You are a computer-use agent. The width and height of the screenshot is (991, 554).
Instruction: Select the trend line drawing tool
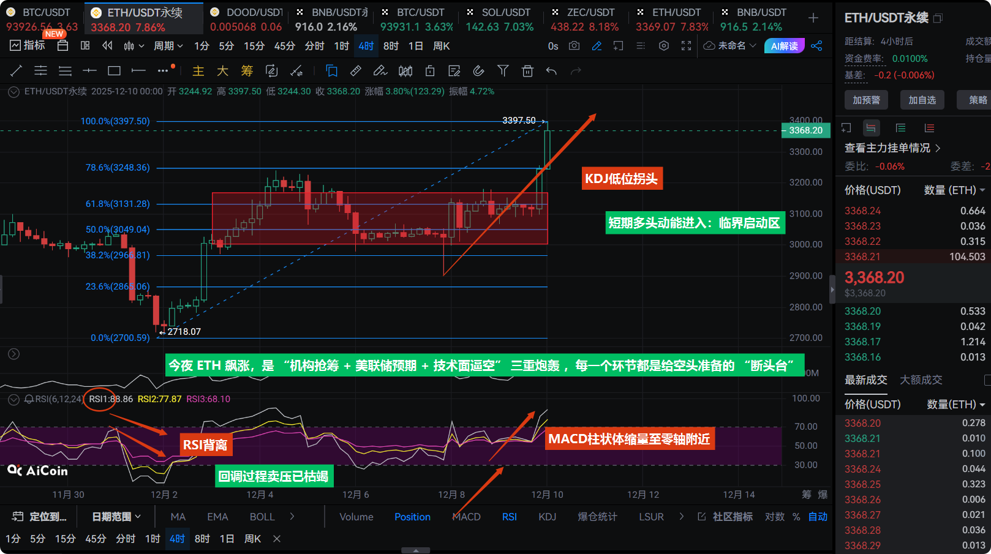pyautogui.click(x=17, y=71)
